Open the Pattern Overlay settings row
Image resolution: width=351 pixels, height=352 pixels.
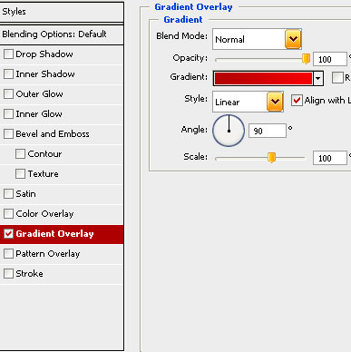62,254
